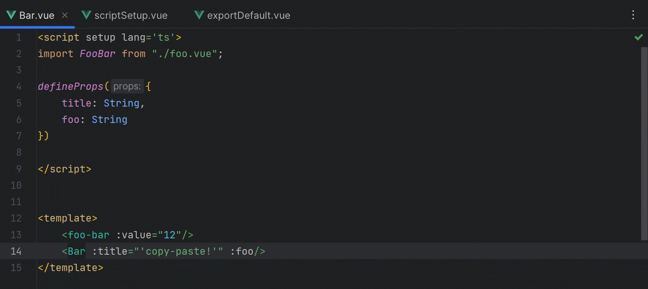
Task: Click line number 4 next to defineProps
Action: (x=18, y=86)
